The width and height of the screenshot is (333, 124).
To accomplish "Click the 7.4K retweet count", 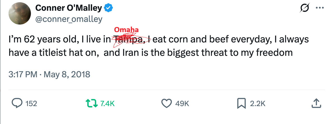I will (107, 104).
